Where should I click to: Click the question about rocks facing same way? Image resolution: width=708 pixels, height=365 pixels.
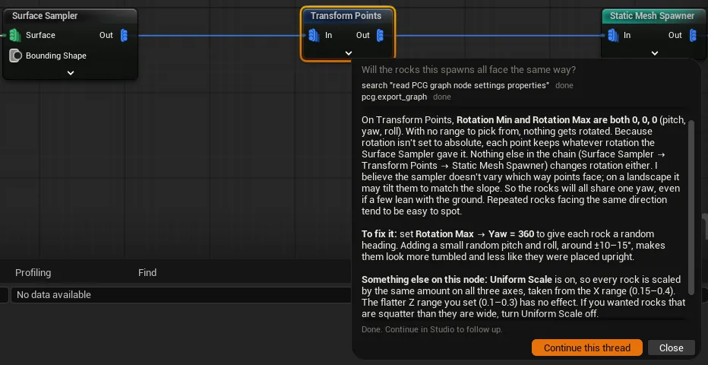(x=469, y=70)
